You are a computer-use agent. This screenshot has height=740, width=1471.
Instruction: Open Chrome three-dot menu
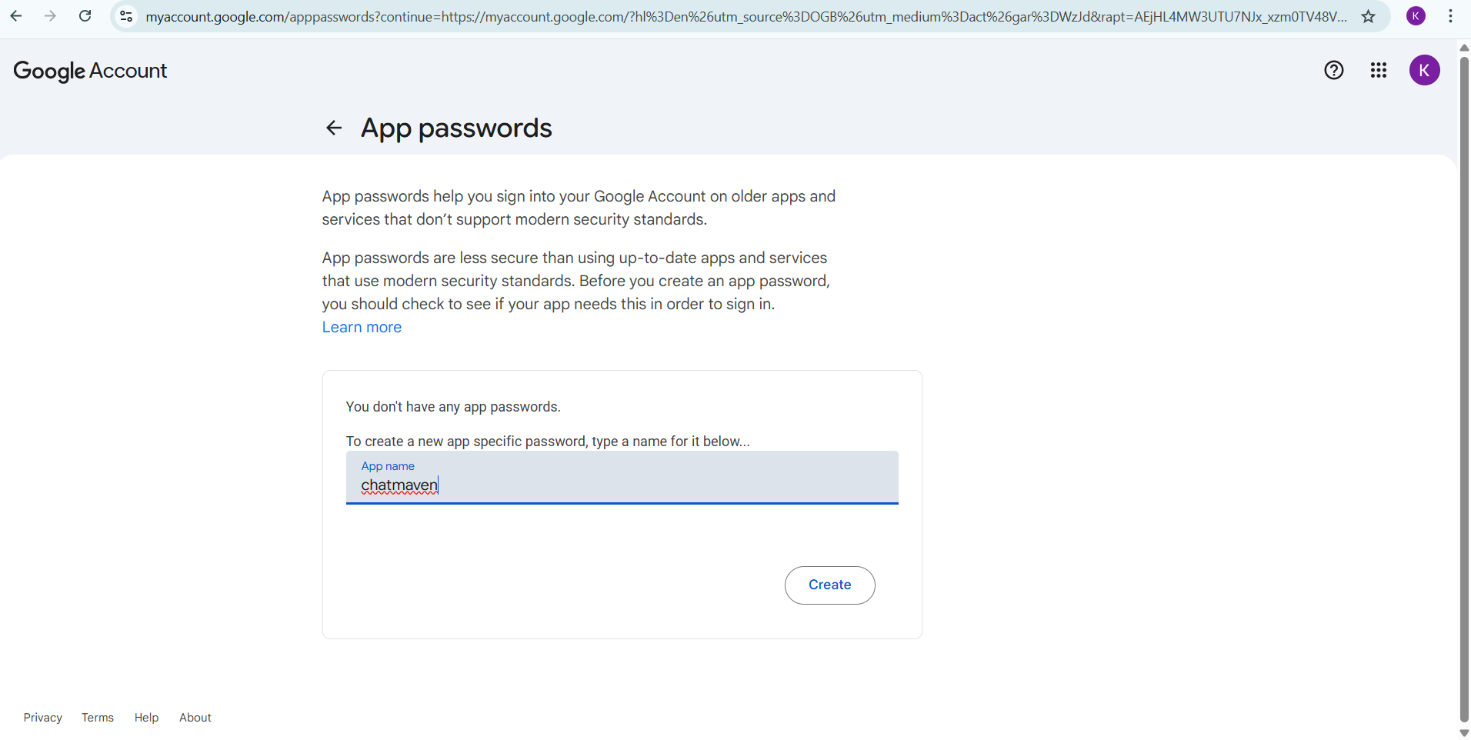(x=1450, y=16)
